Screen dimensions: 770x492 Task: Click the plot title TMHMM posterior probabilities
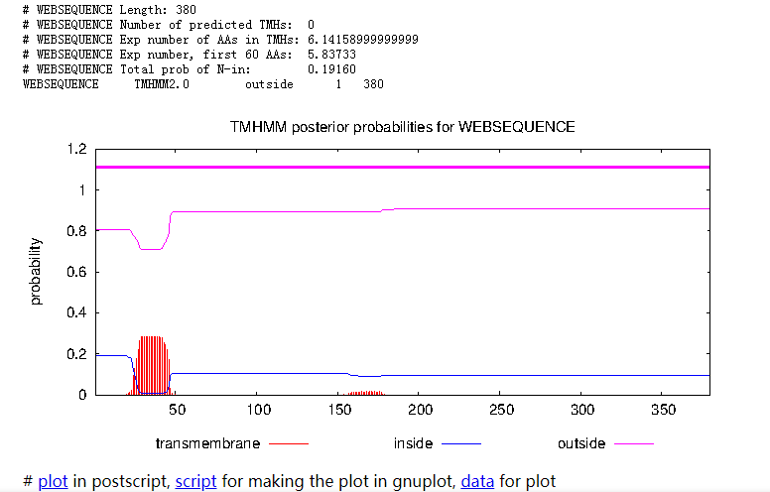coord(402,127)
